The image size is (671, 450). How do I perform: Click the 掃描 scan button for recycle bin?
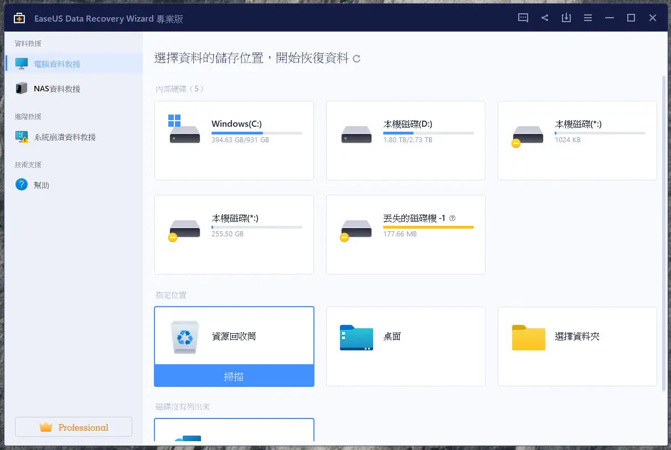tap(234, 375)
